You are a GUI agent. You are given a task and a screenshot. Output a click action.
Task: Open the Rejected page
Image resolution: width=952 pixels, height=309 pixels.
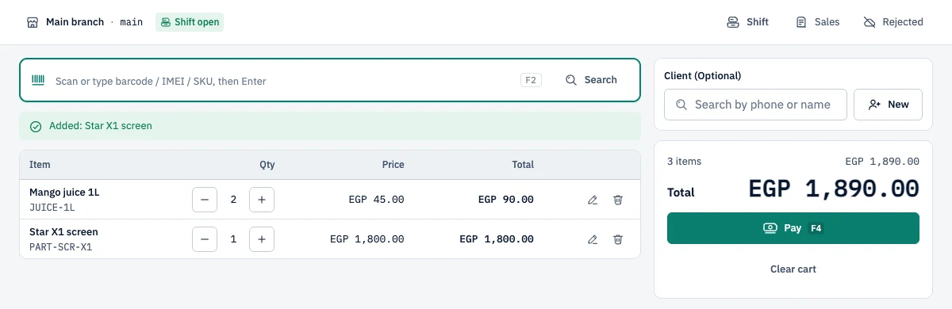(893, 22)
